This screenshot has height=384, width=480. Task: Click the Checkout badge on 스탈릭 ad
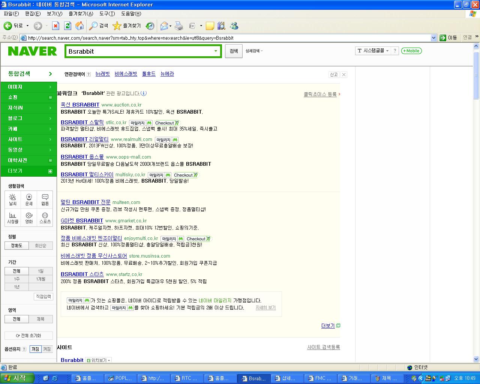coord(167,123)
